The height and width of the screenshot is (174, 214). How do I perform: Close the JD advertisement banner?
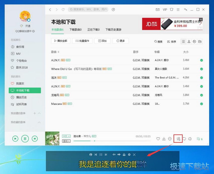coord(201,20)
